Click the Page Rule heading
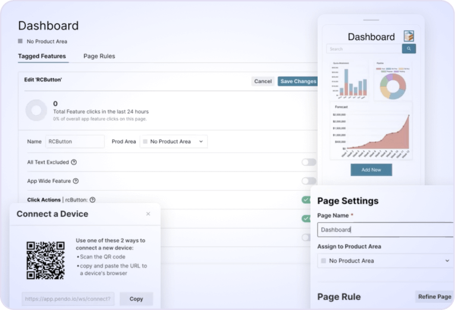The width and height of the screenshot is (455, 310). pos(339,297)
